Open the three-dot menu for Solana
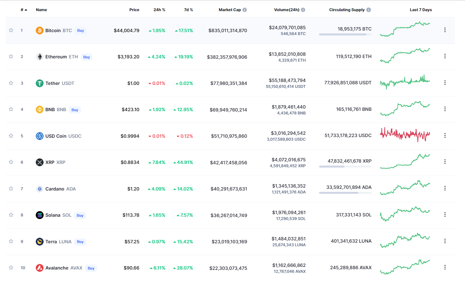 445,214
